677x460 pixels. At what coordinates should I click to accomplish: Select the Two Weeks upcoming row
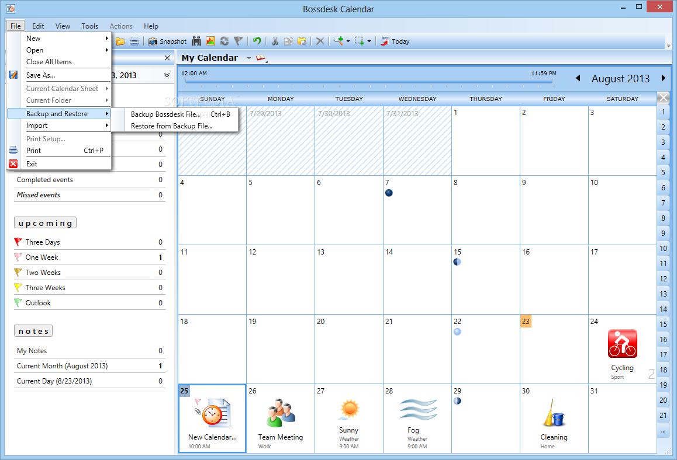tap(90, 272)
